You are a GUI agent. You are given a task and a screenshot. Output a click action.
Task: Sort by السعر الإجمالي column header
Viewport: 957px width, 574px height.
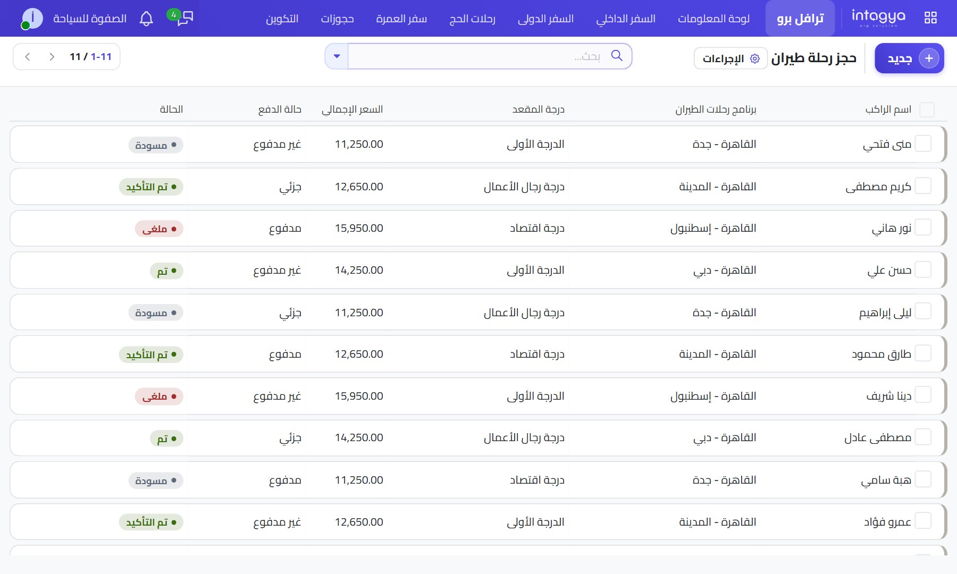point(352,109)
